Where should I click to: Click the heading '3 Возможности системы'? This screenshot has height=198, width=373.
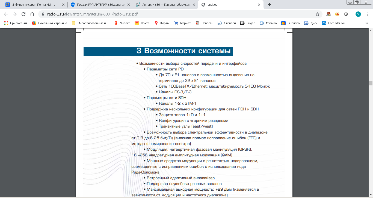[183, 51]
